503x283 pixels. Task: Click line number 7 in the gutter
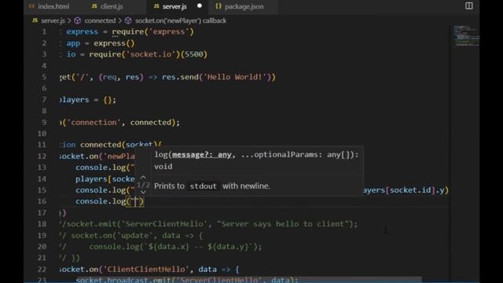pos(44,100)
